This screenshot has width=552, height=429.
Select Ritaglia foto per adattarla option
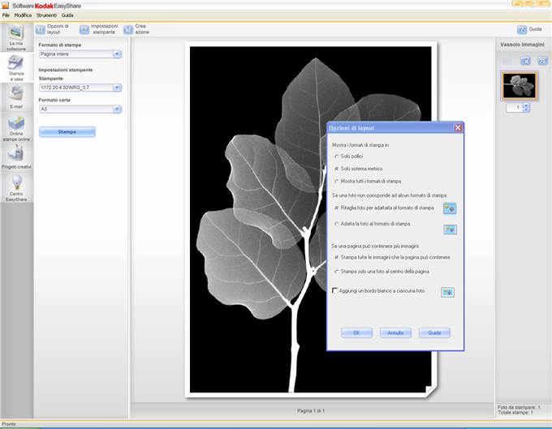[x=337, y=208]
